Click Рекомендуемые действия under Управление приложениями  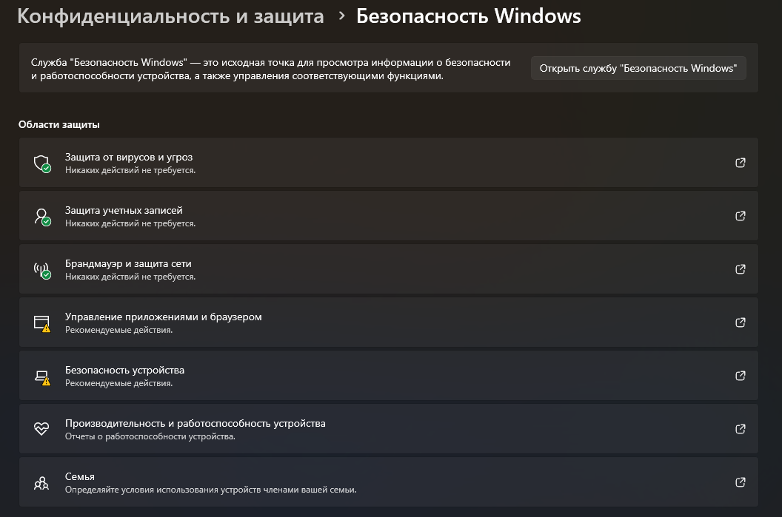118,330
